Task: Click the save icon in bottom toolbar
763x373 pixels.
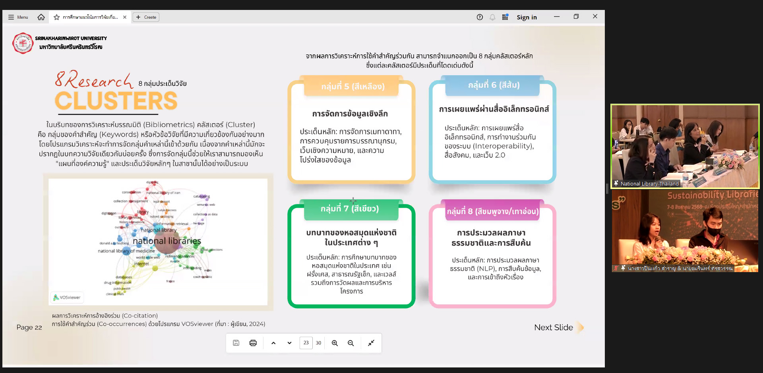Action: click(x=236, y=343)
